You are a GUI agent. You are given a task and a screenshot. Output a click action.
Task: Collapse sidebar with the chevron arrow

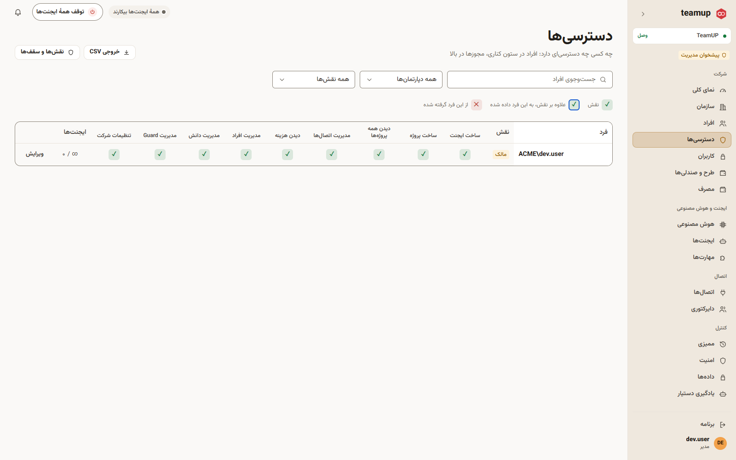643,14
